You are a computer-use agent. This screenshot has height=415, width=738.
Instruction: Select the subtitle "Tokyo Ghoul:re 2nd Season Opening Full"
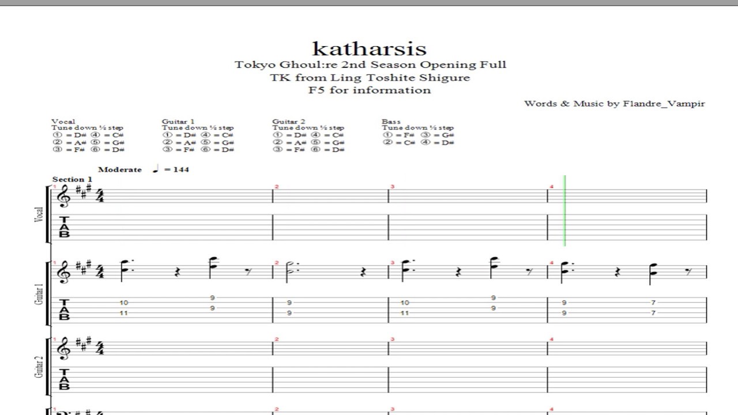[370, 65]
